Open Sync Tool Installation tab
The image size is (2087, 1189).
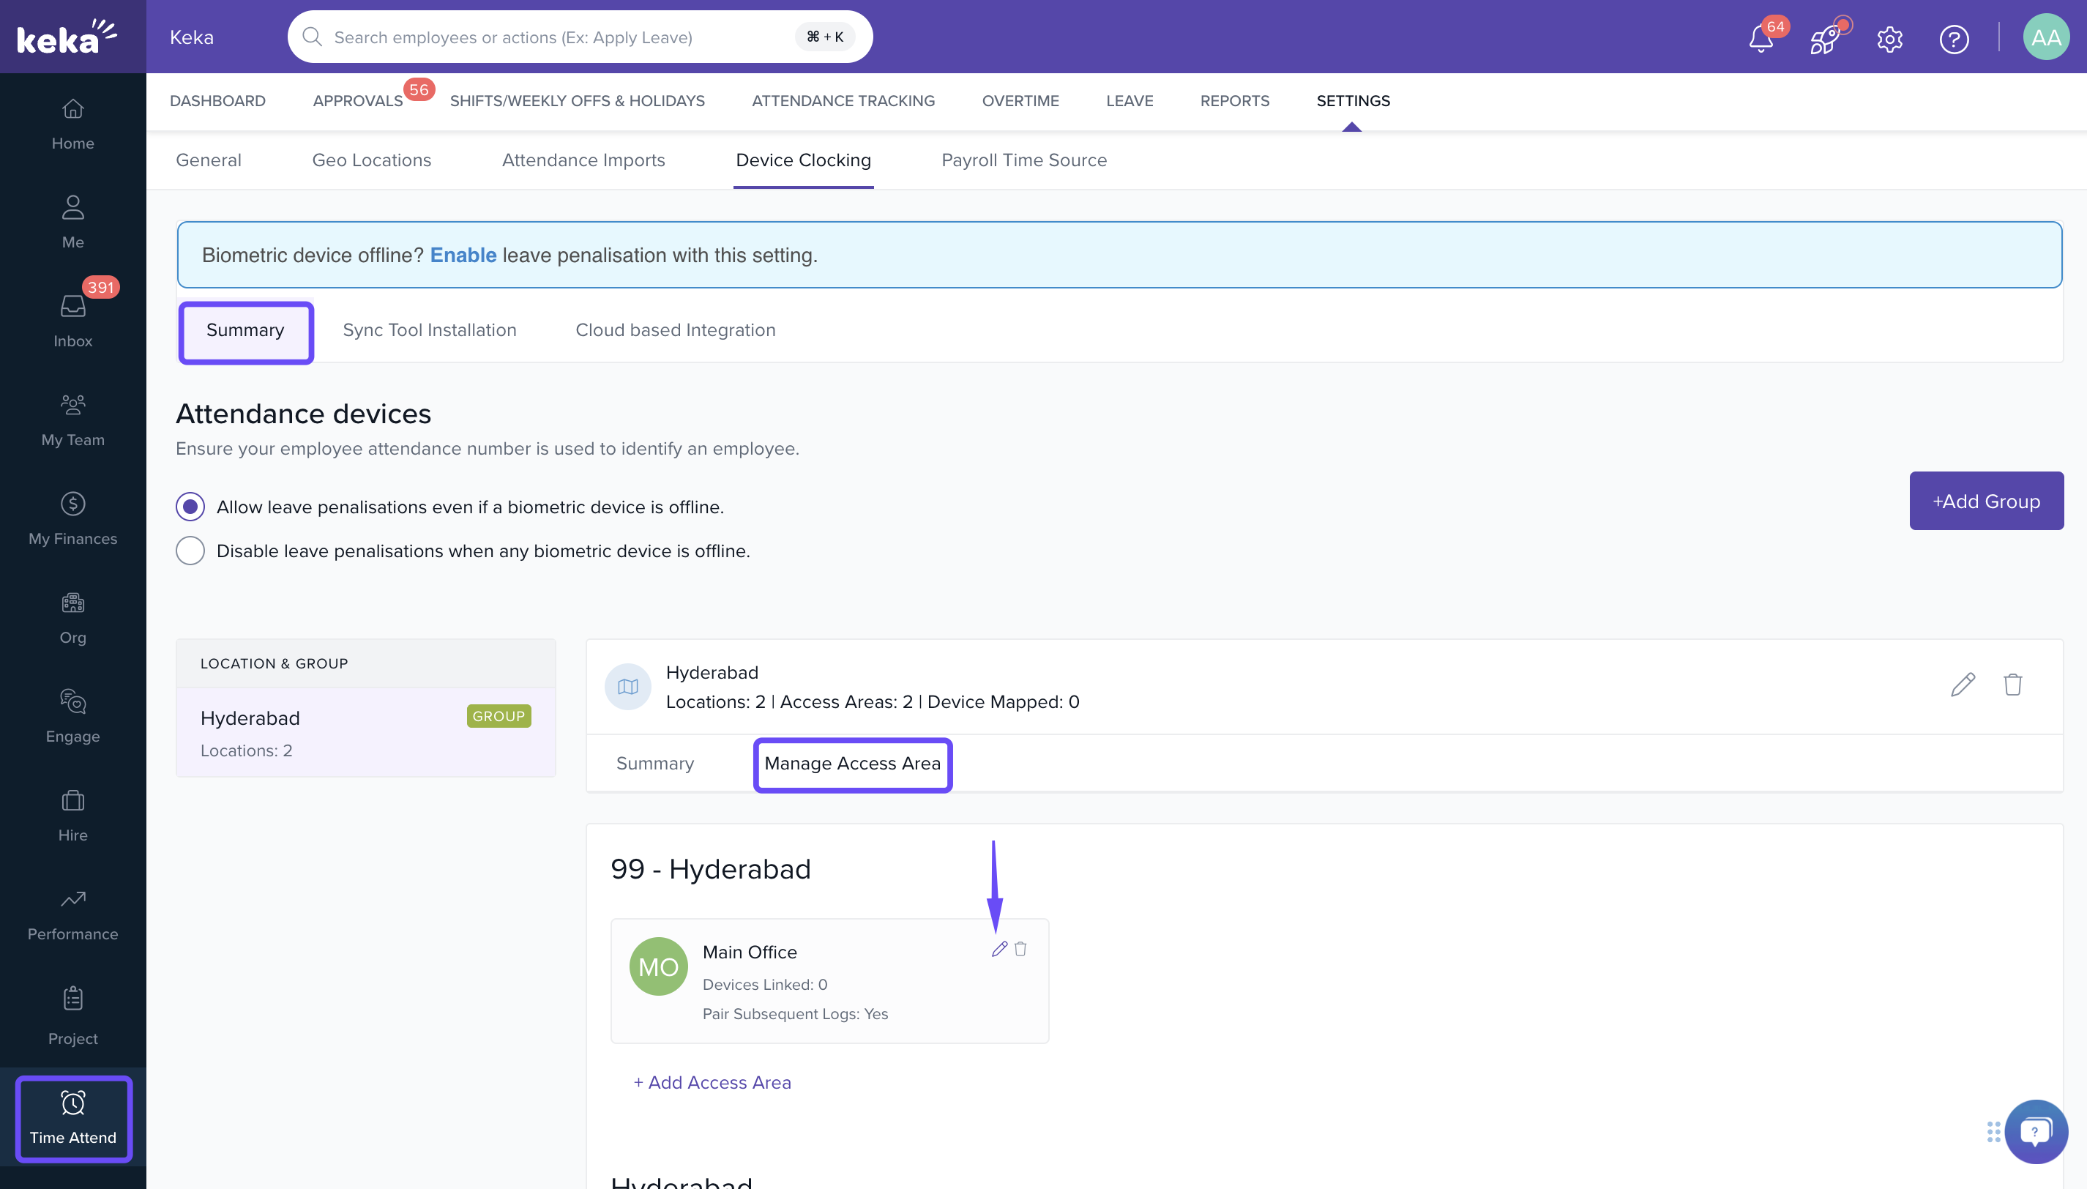430,330
